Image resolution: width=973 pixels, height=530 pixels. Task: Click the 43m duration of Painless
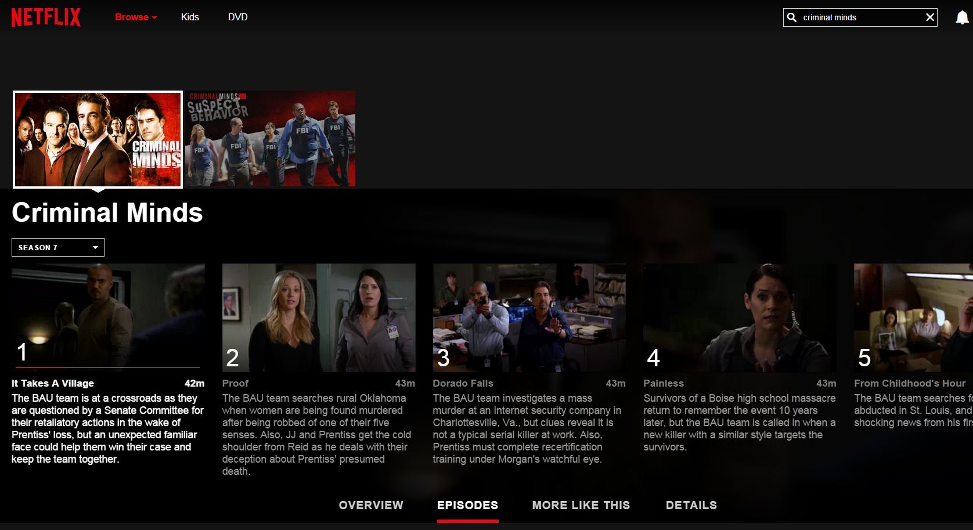pyautogui.click(x=827, y=383)
